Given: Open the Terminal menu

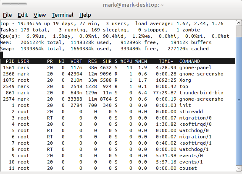Looking at the screenshot, I should click(x=63, y=15).
